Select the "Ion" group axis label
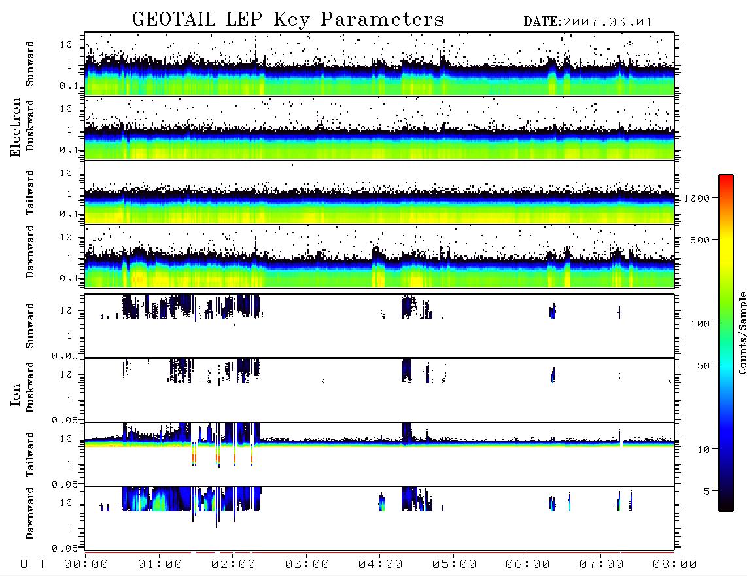The image size is (747, 576). tap(15, 395)
